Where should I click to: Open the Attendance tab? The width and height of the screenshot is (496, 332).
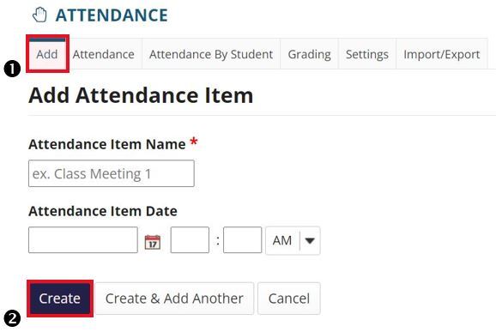tap(104, 54)
